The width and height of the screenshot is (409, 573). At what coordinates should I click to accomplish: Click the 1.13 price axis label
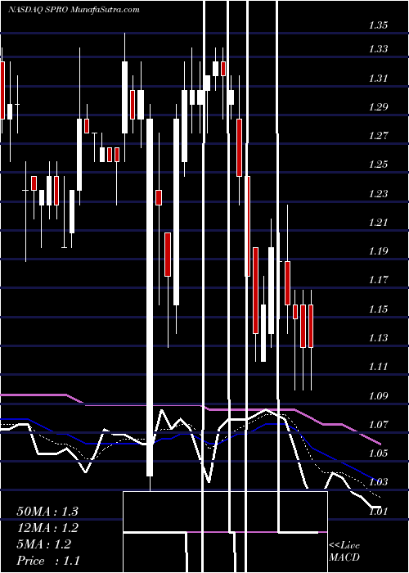click(378, 337)
